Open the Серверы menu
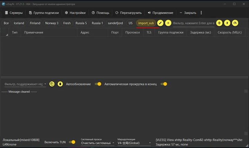Screen dimensions: 249x148 (x=14, y=13)
